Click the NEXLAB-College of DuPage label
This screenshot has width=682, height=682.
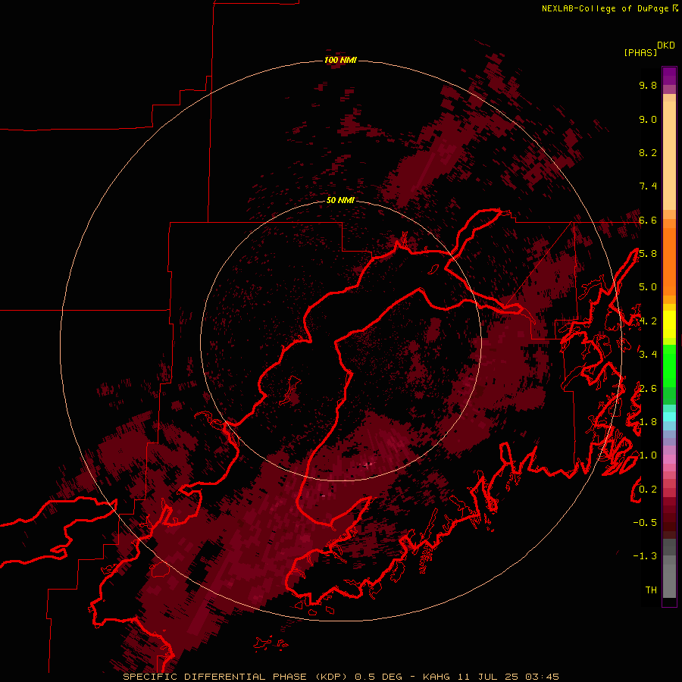point(607,8)
